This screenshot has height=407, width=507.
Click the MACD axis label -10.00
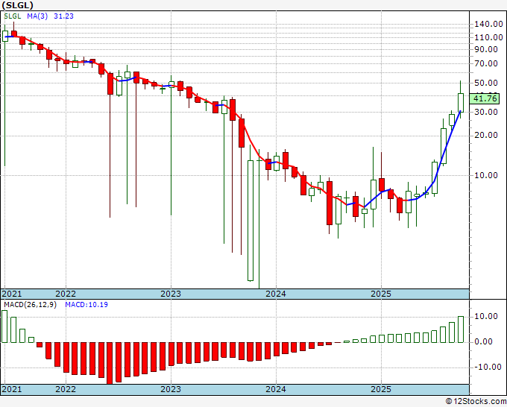click(488, 367)
